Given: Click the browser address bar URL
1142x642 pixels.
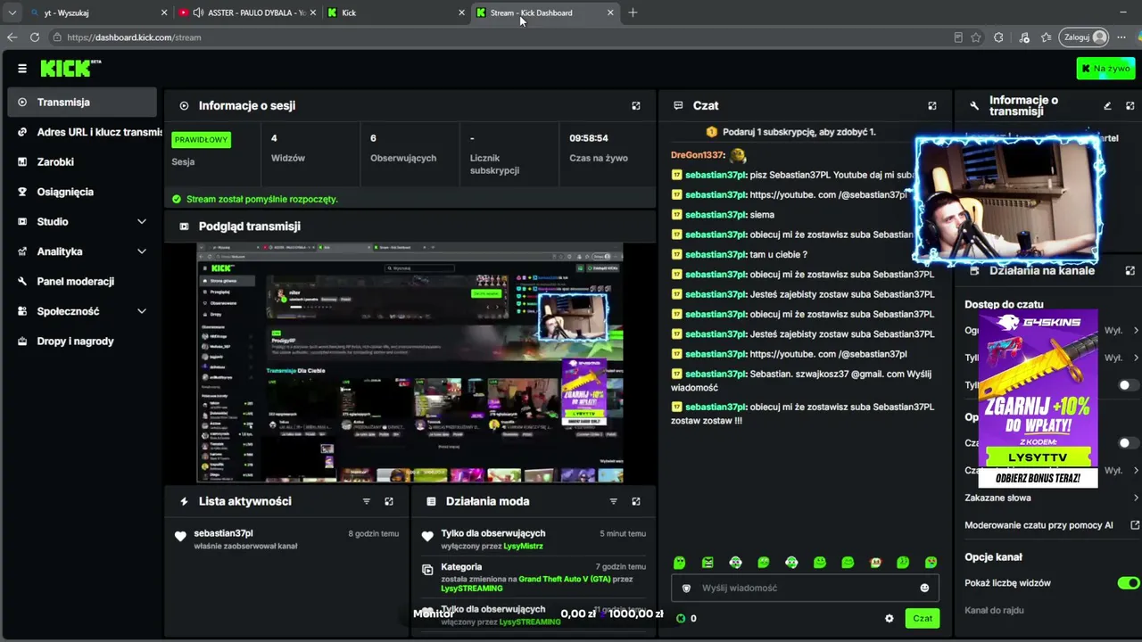Looking at the screenshot, I should pyautogui.click(x=134, y=37).
